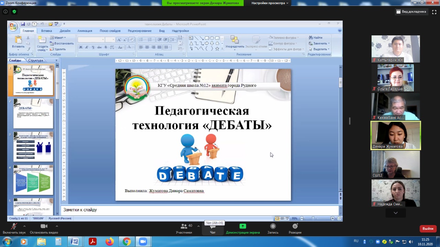Click the Запись record icon
Screen dimensions: 440x247
tap(273, 228)
